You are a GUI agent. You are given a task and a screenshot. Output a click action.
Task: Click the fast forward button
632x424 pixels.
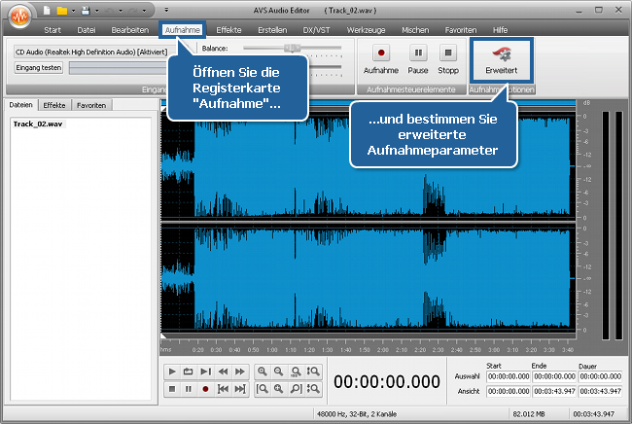[x=240, y=371]
